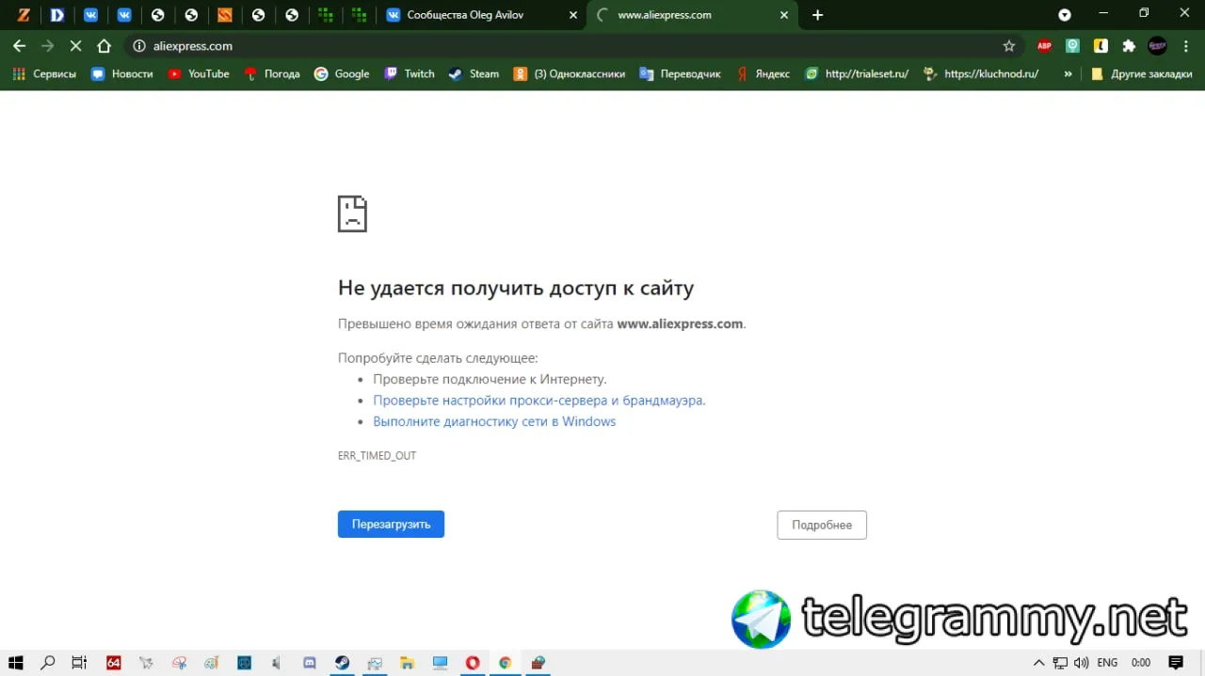The height and width of the screenshot is (676, 1205).
Task: Open Discord from the taskbar
Action: click(310, 663)
